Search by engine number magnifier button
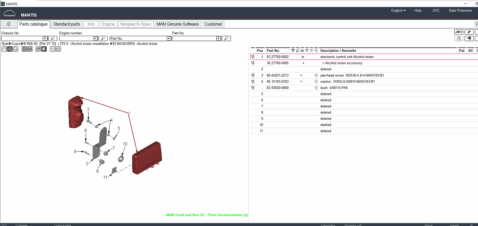Viewport: 478px width, 226px height. (x=103, y=38)
